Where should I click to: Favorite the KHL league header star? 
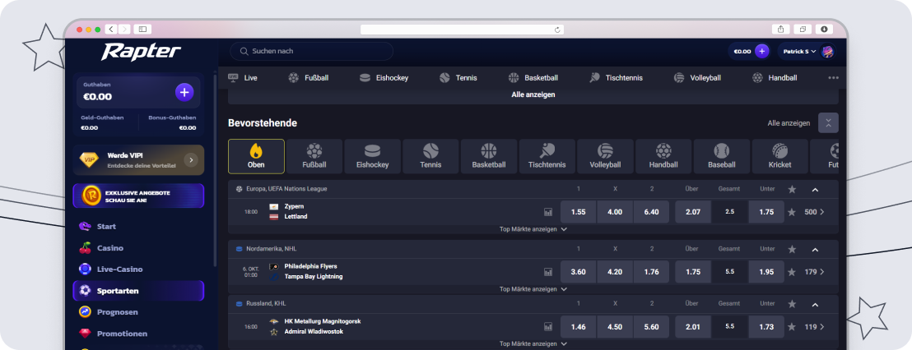[792, 304]
